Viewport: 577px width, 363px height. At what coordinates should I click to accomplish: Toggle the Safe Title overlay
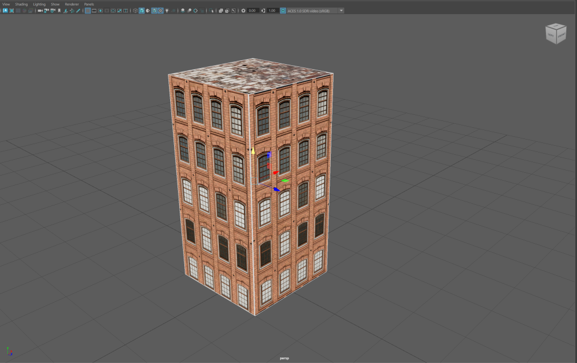[125, 11]
